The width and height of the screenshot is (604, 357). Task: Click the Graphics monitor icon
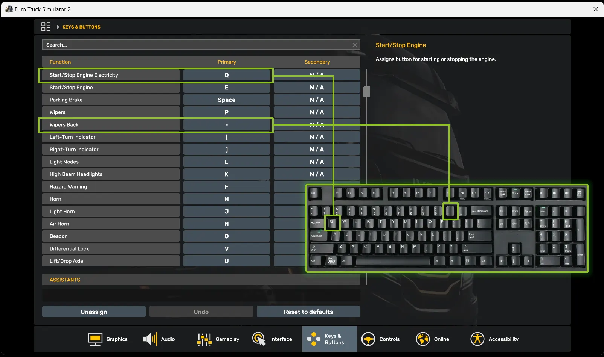(95, 339)
